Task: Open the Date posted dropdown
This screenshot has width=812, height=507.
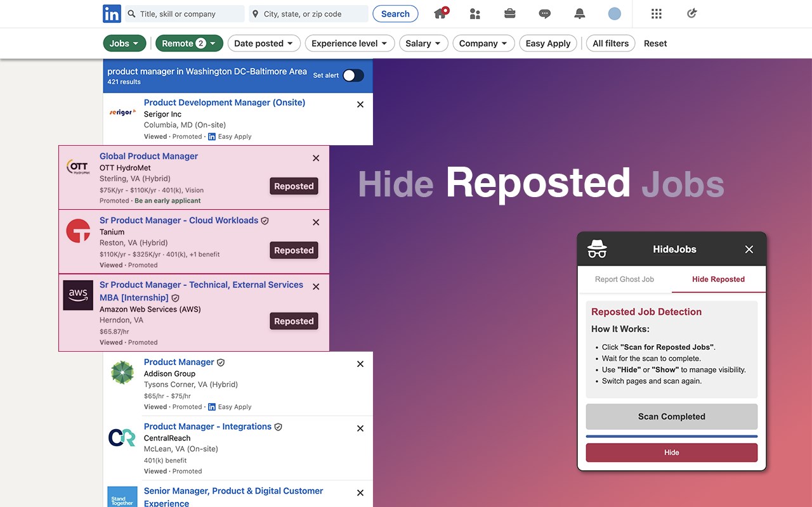Action: tap(264, 43)
